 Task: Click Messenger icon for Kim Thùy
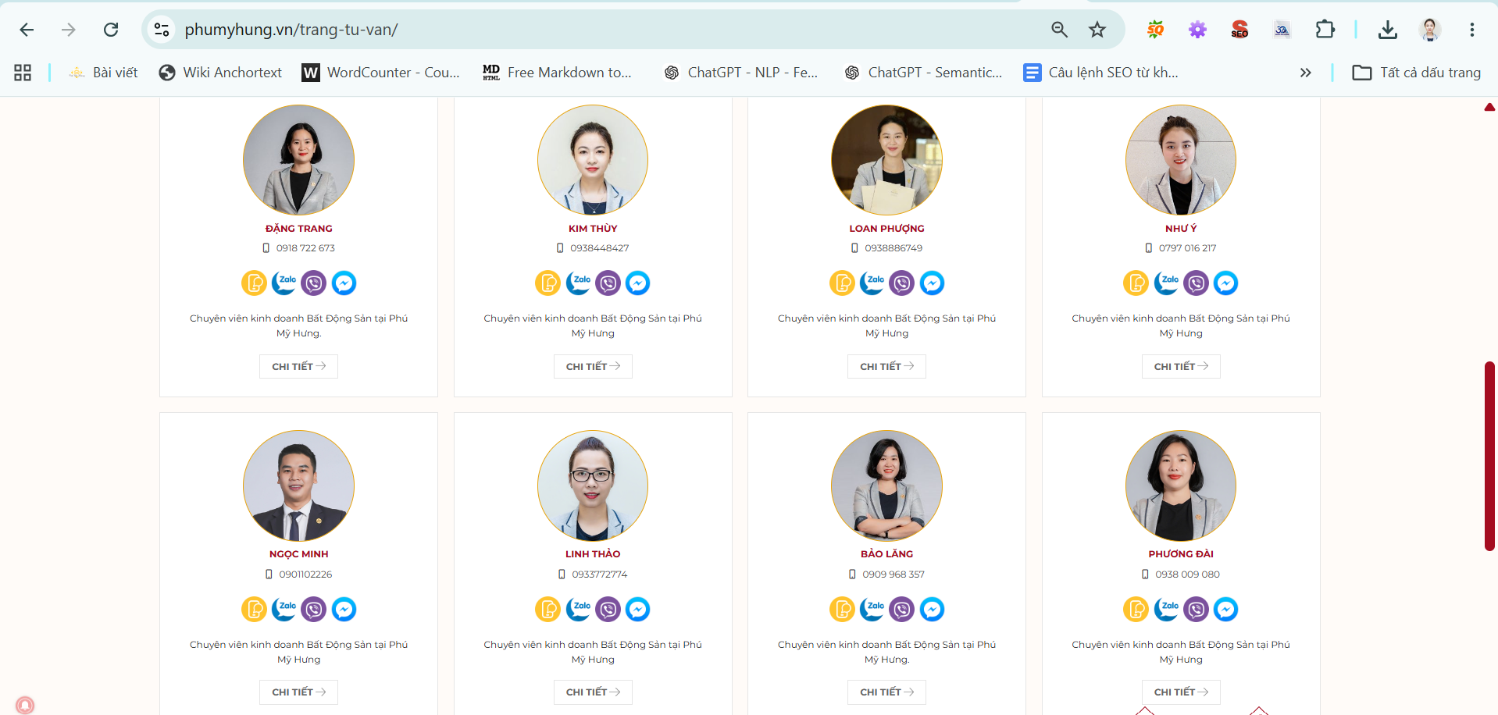point(638,283)
